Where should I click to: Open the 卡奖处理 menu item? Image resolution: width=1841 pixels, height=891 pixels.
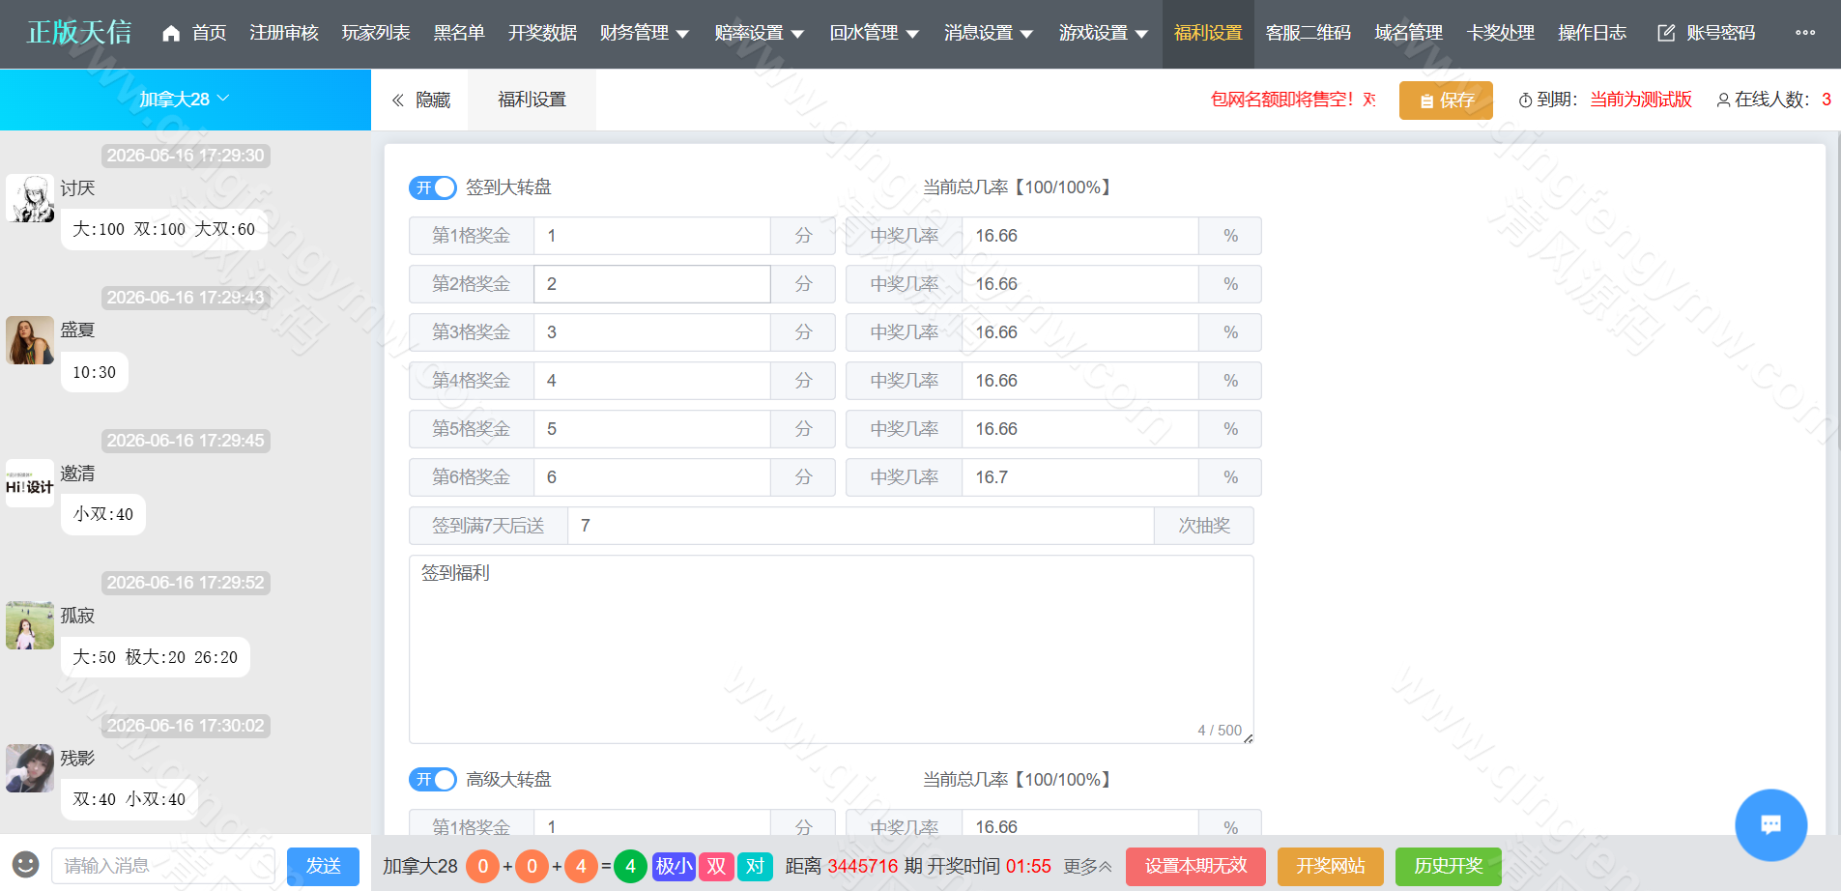pyautogui.click(x=1501, y=33)
